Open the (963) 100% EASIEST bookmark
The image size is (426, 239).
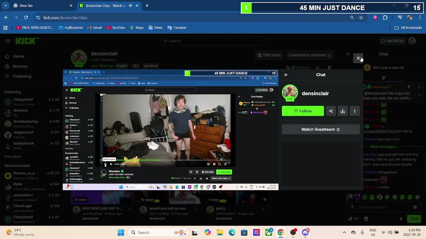click(35, 28)
